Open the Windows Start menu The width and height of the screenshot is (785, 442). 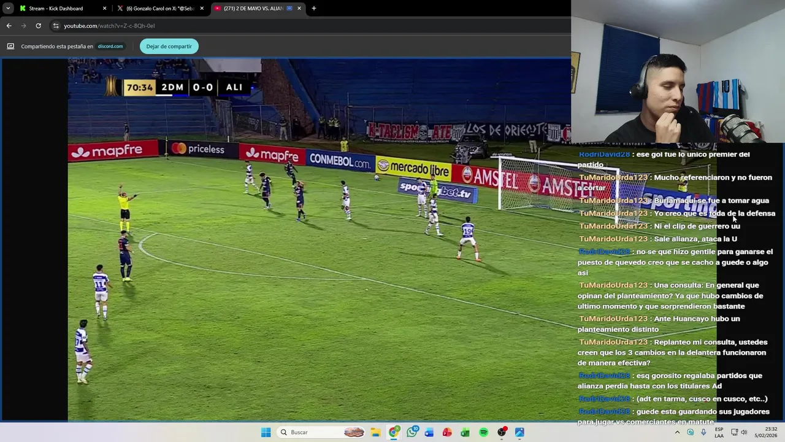coord(266,432)
